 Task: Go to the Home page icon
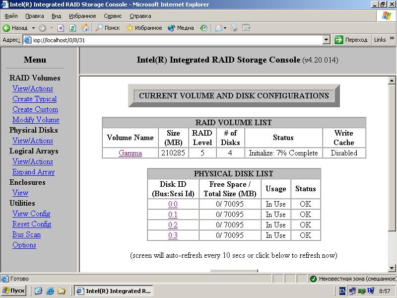[85, 28]
